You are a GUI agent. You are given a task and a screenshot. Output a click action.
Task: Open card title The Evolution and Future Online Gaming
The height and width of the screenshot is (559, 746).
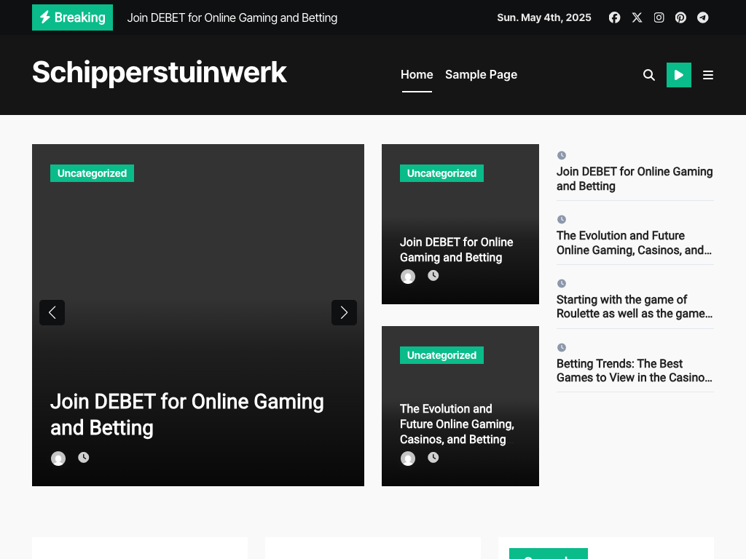(x=457, y=424)
